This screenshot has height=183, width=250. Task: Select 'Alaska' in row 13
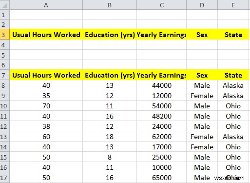(233, 137)
